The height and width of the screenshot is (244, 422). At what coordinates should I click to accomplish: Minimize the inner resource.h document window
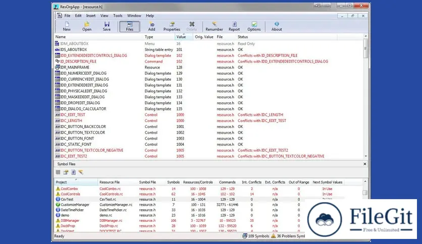pyautogui.click(x=342, y=16)
